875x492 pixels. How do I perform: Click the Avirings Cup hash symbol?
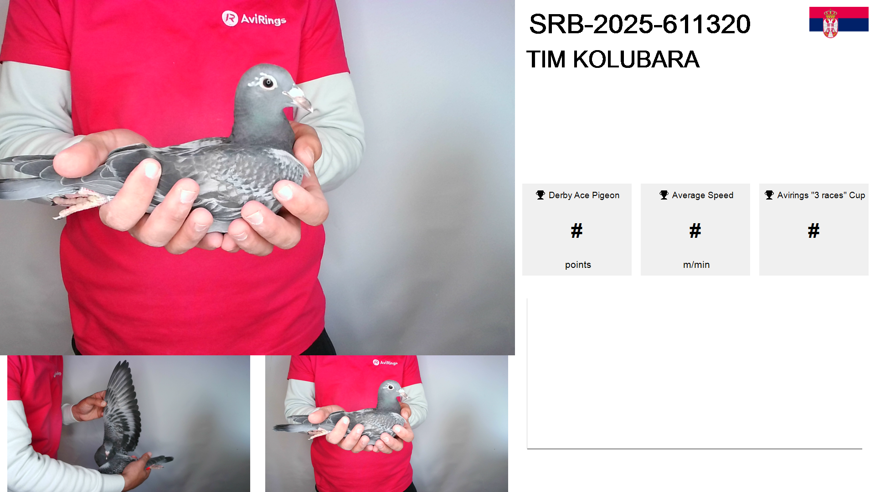[814, 231]
